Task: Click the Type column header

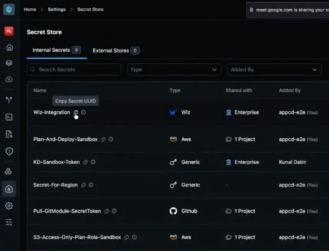Action: tap(175, 91)
